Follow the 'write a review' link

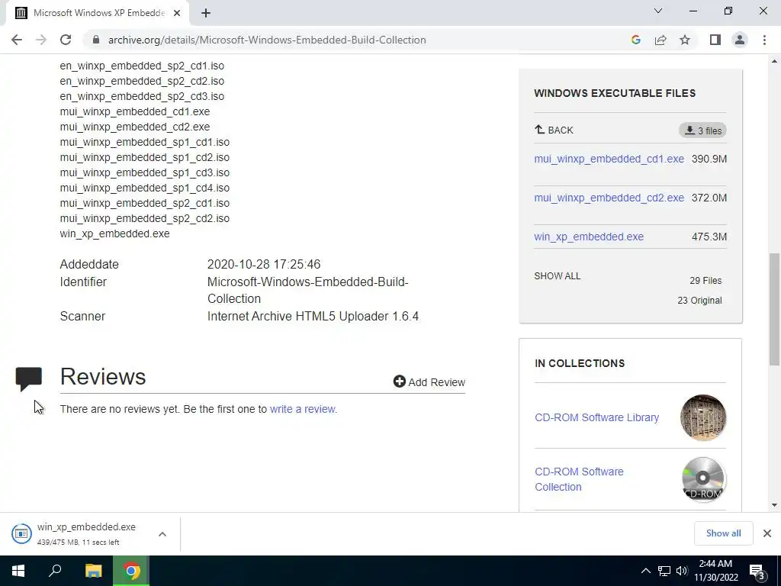pos(302,409)
